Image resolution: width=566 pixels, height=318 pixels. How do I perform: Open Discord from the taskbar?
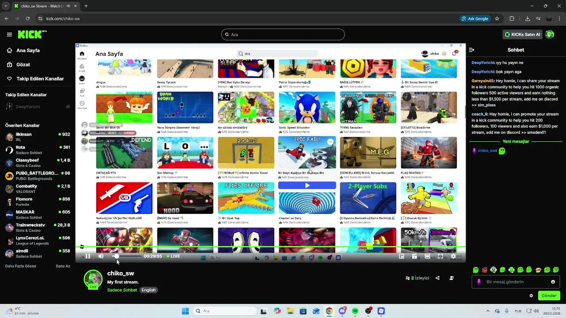[342, 311]
